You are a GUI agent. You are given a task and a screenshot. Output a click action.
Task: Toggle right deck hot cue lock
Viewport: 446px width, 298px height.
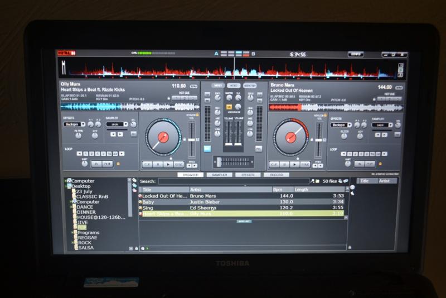click(x=374, y=99)
